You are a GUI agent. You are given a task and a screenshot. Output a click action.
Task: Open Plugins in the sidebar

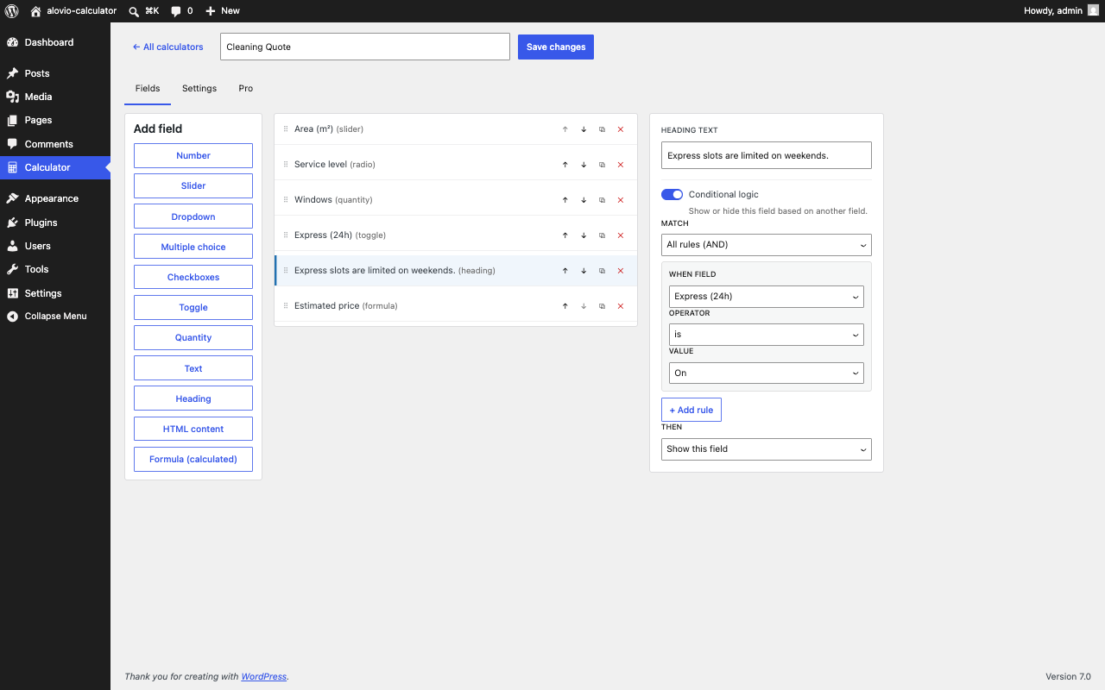coord(55,223)
